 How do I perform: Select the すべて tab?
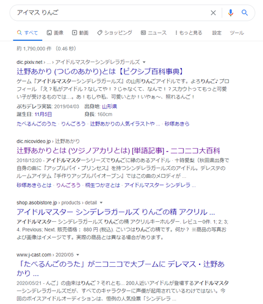pos(27,33)
